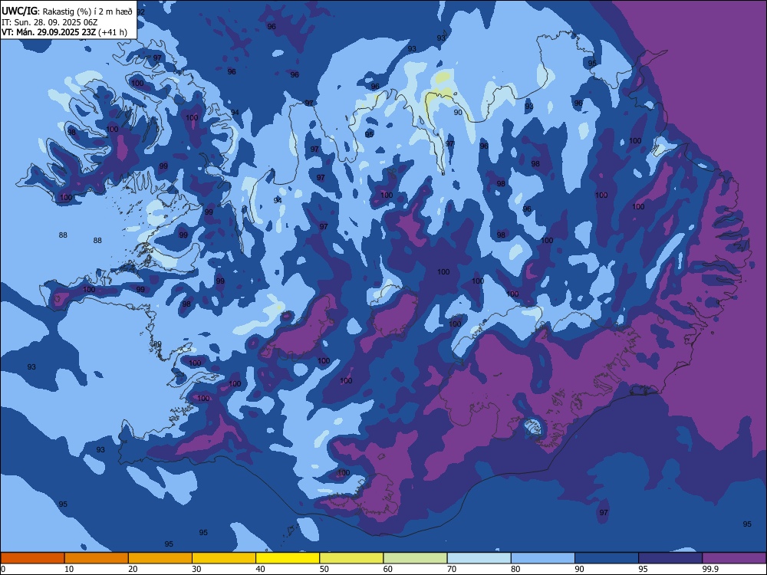Select the init time 'IT: Sun. 28. 09. 2025 06Z'
Image resolution: width=767 pixels, height=575 pixels.
[x=49, y=22]
